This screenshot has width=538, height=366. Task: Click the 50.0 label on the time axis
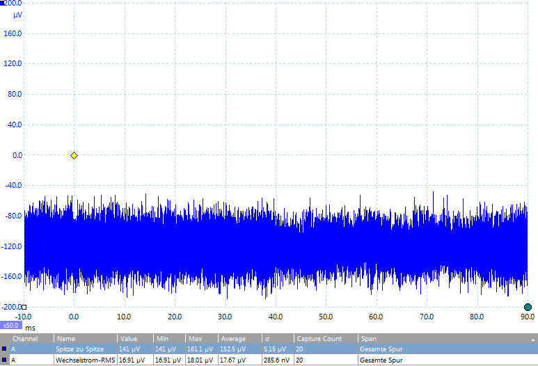[326, 317]
